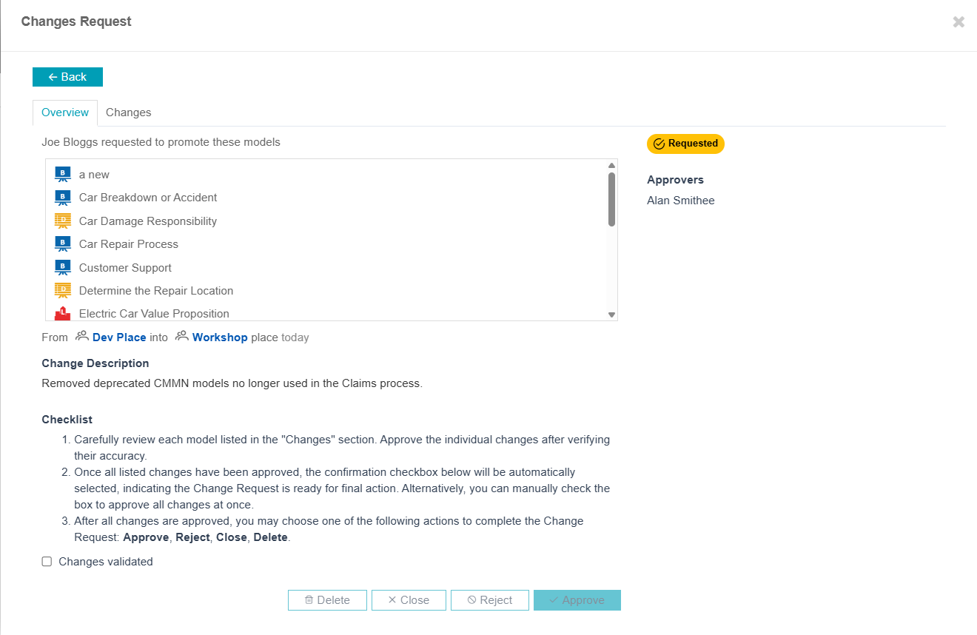Reject the change request

click(x=490, y=600)
